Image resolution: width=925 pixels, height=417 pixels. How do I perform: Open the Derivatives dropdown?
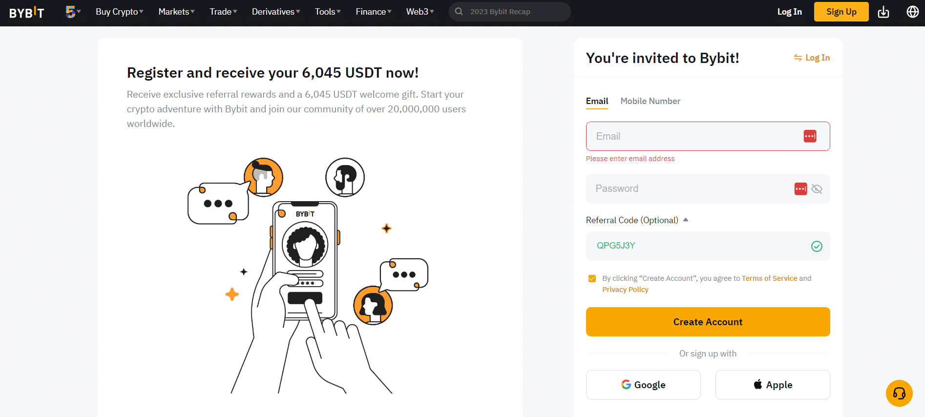(x=276, y=12)
